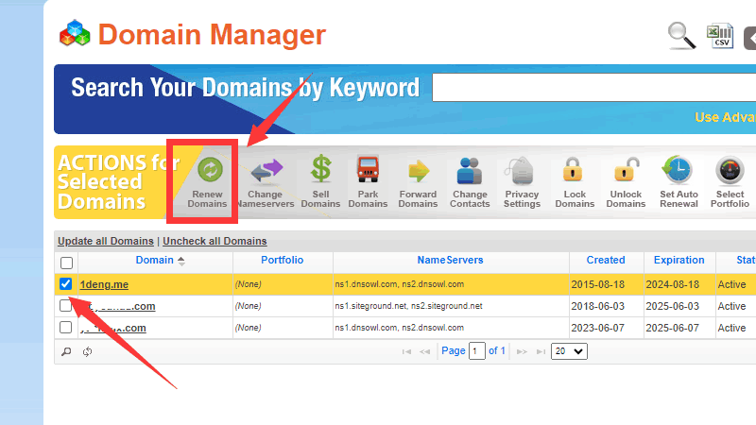
Task: Click the Uncheck all Domains link
Action: pos(215,241)
